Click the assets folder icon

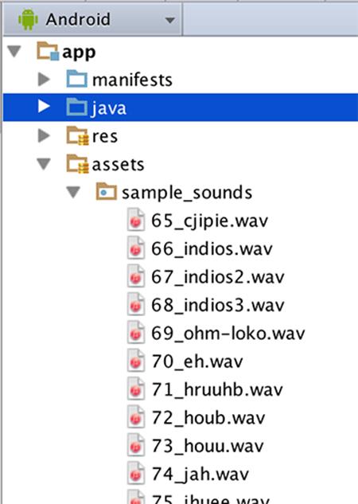click(77, 164)
